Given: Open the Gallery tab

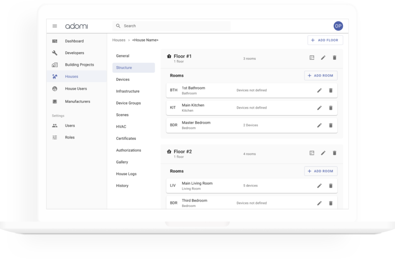Looking at the screenshot, I should pos(133,162).
